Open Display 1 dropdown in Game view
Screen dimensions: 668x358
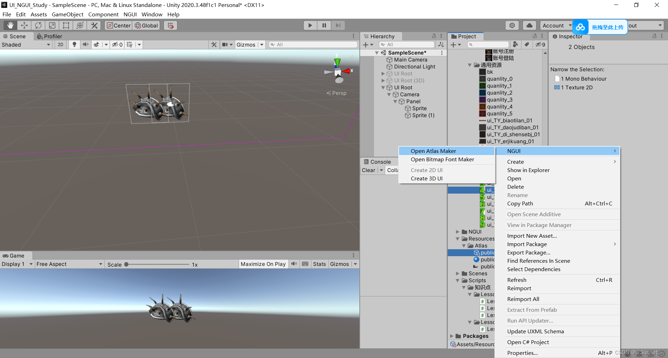(17, 264)
